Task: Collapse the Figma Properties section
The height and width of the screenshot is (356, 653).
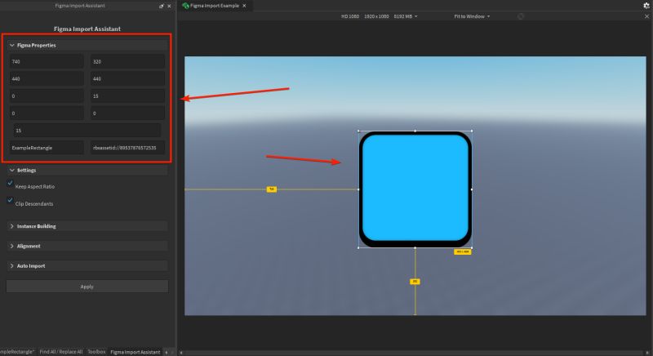Action: click(87, 45)
